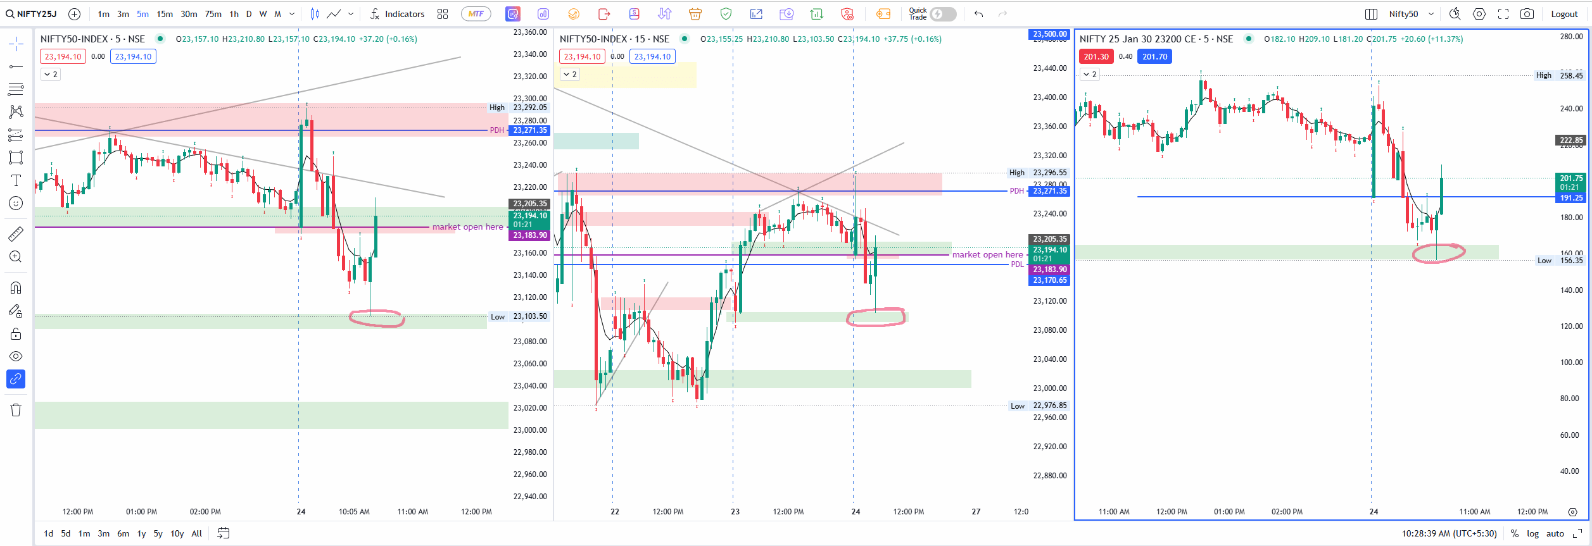Click the green shield icon
Image resolution: width=1592 pixels, height=546 pixels.
(x=726, y=14)
